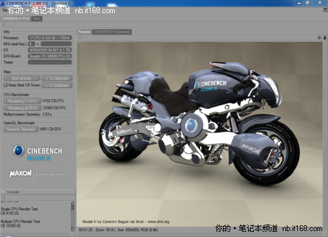Screen dimensions: 328x237
Task: Click the CINEBENCH Release 10 logo
Action: (37, 153)
